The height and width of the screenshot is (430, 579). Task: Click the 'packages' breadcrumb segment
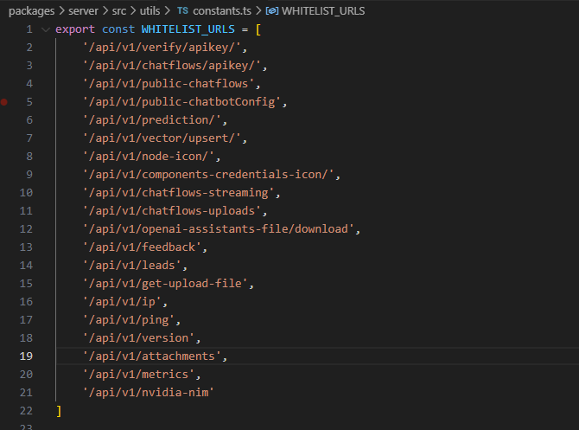point(31,11)
